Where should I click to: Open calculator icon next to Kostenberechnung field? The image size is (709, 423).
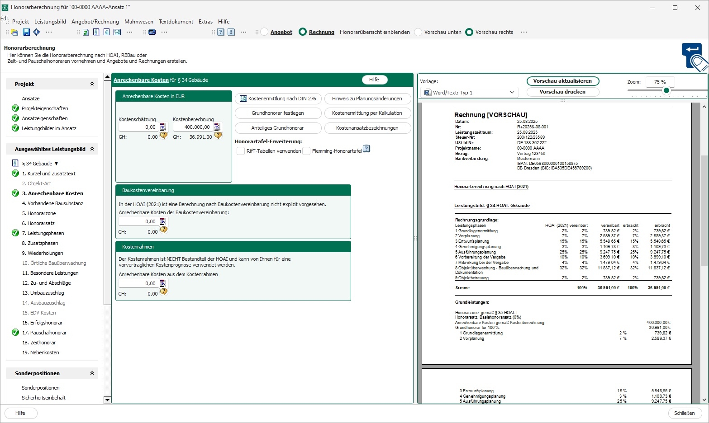(218, 127)
